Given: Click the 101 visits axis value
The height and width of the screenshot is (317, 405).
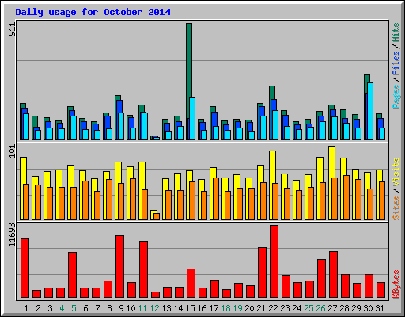Looking at the screenshot, I should (12, 151).
